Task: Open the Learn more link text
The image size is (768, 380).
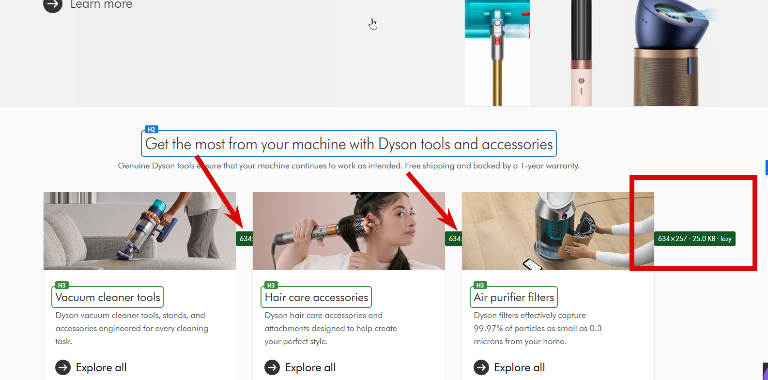Action: [101, 4]
